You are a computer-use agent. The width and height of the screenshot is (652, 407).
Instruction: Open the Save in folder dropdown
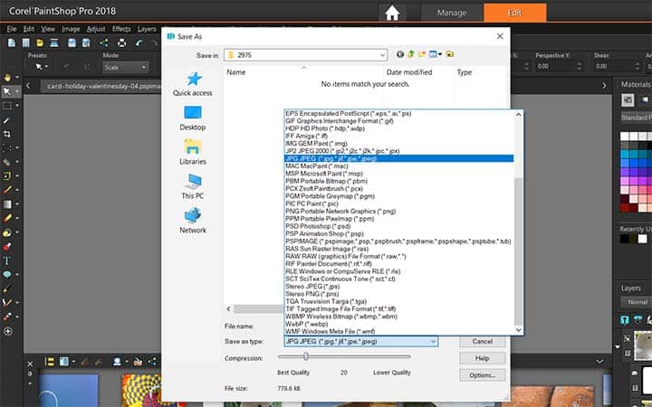[x=306, y=55]
